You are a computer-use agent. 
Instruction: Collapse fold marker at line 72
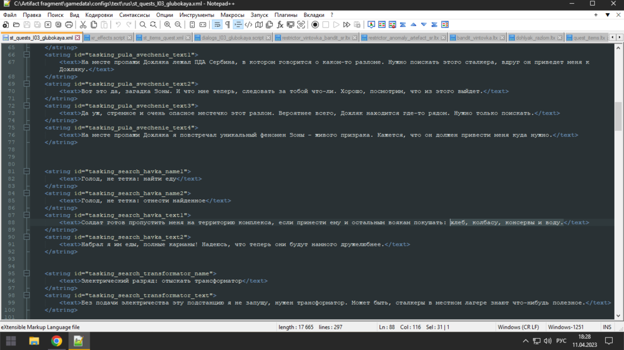pyautogui.click(x=27, y=106)
